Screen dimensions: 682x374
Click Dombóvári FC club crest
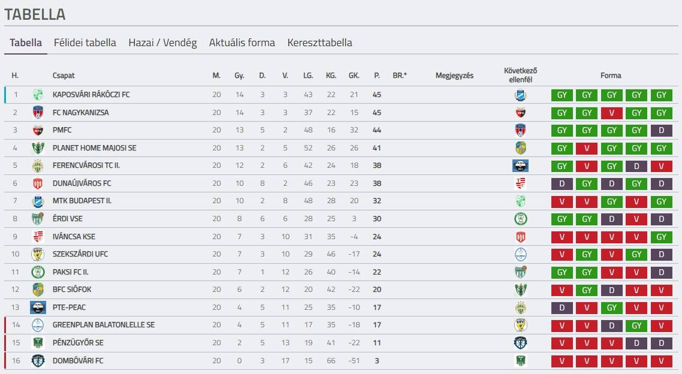coord(38,361)
